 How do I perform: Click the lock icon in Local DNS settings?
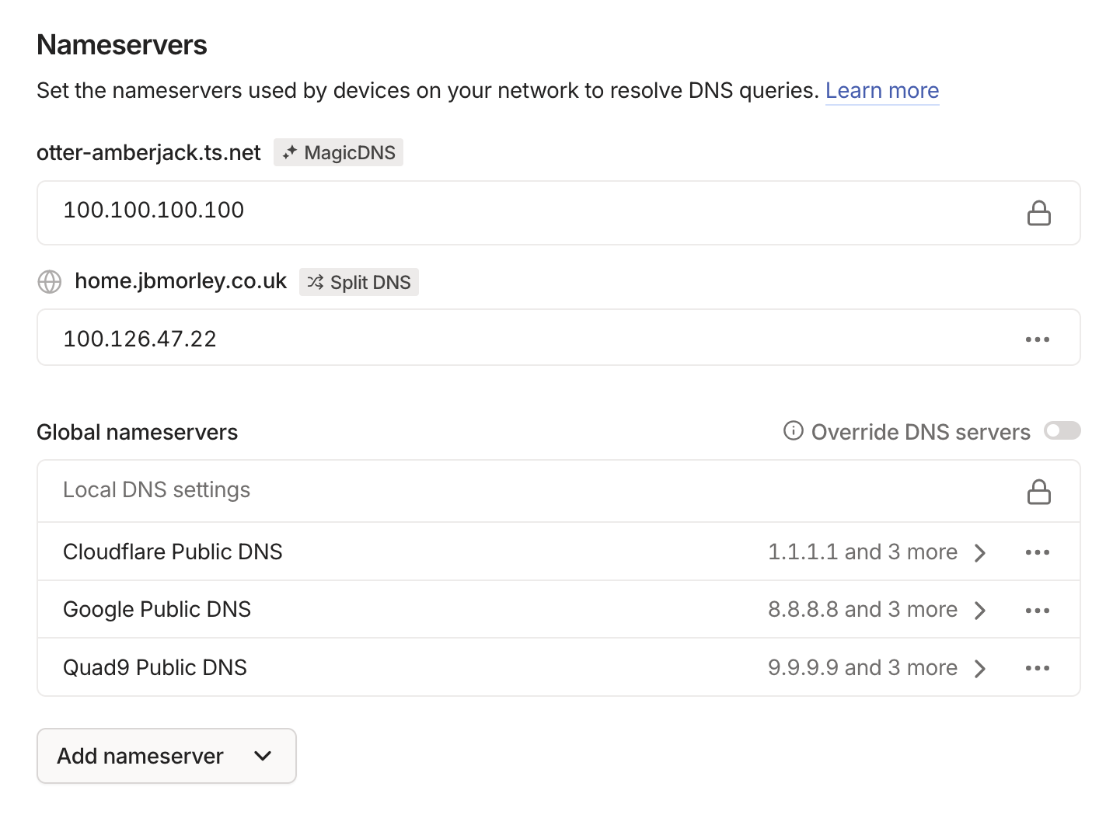pos(1038,492)
